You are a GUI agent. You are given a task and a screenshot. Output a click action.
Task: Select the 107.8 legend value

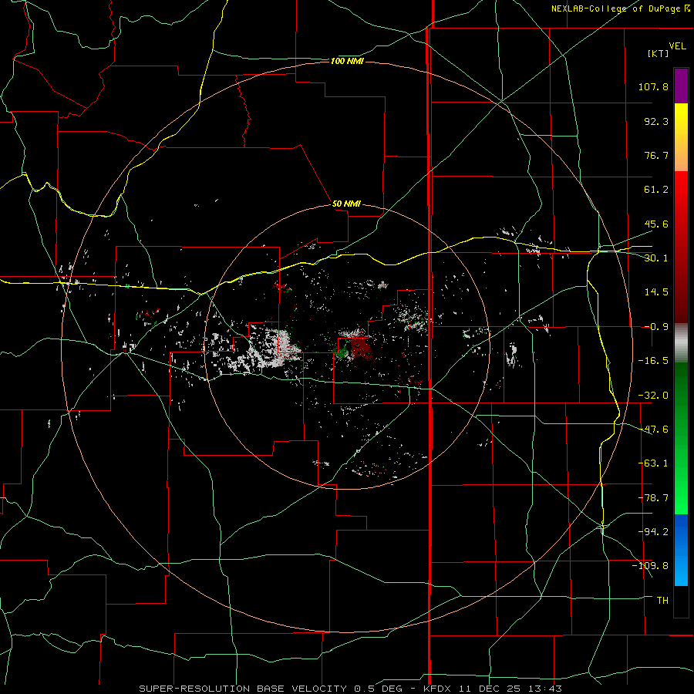point(653,86)
